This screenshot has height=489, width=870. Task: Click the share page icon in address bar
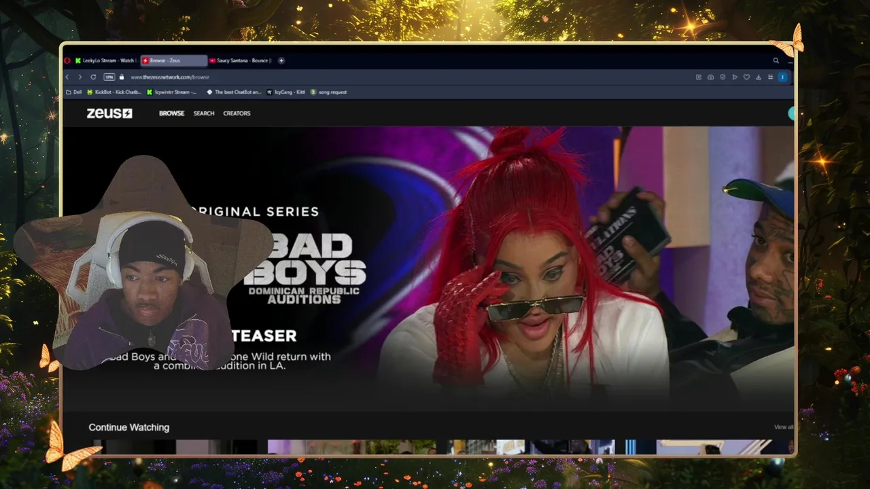pos(699,77)
